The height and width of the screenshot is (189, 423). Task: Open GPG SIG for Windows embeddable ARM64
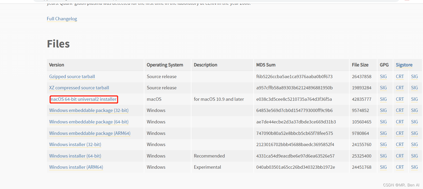pos(383,133)
